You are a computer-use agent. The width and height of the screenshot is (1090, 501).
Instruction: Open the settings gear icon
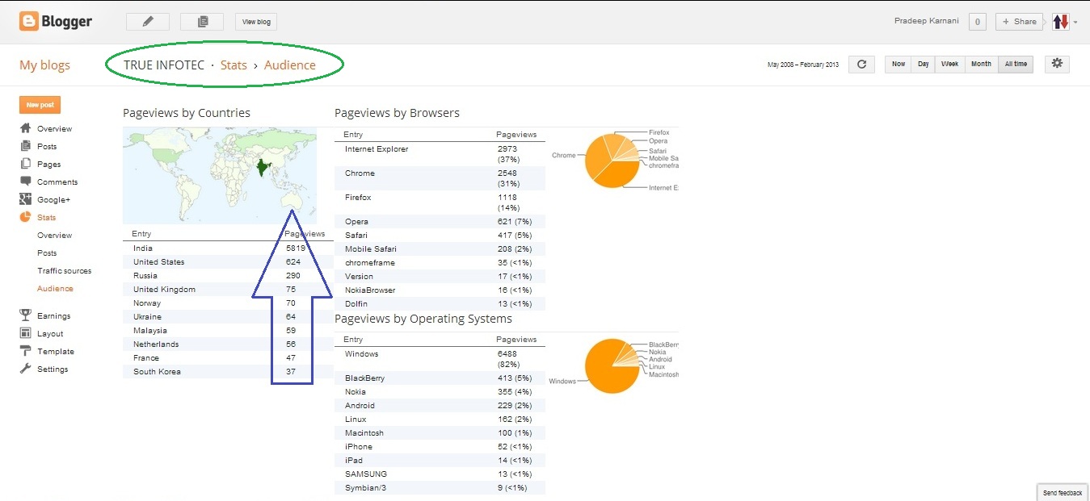[1057, 64]
